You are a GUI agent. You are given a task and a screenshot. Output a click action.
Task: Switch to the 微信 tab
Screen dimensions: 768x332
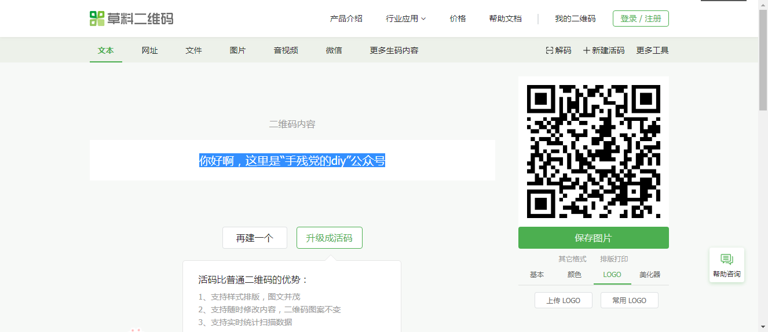(x=334, y=50)
